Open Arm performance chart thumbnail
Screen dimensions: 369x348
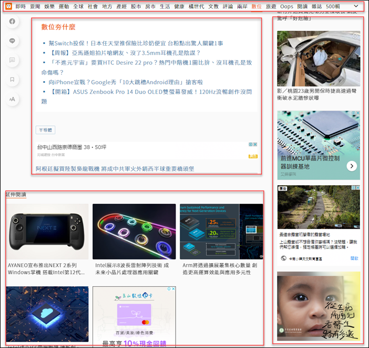(x=221, y=232)
